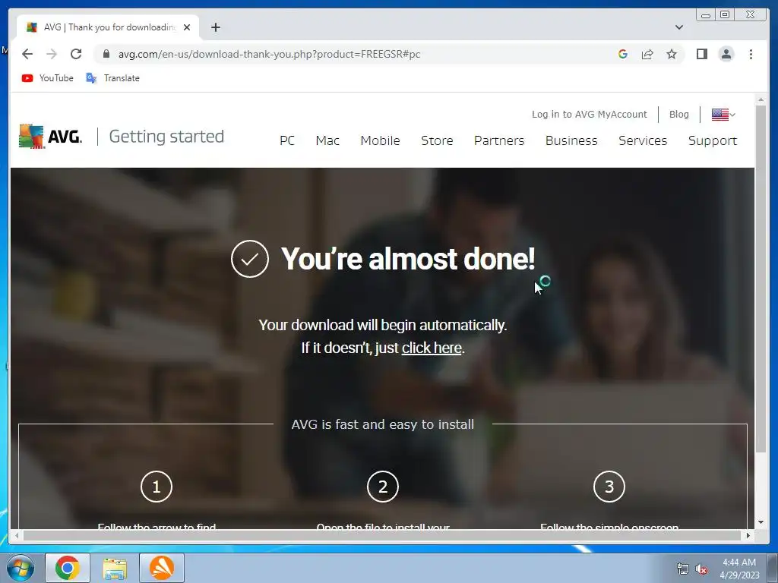Open the Mobile menu item
The image size is (778, 583).
380,140
